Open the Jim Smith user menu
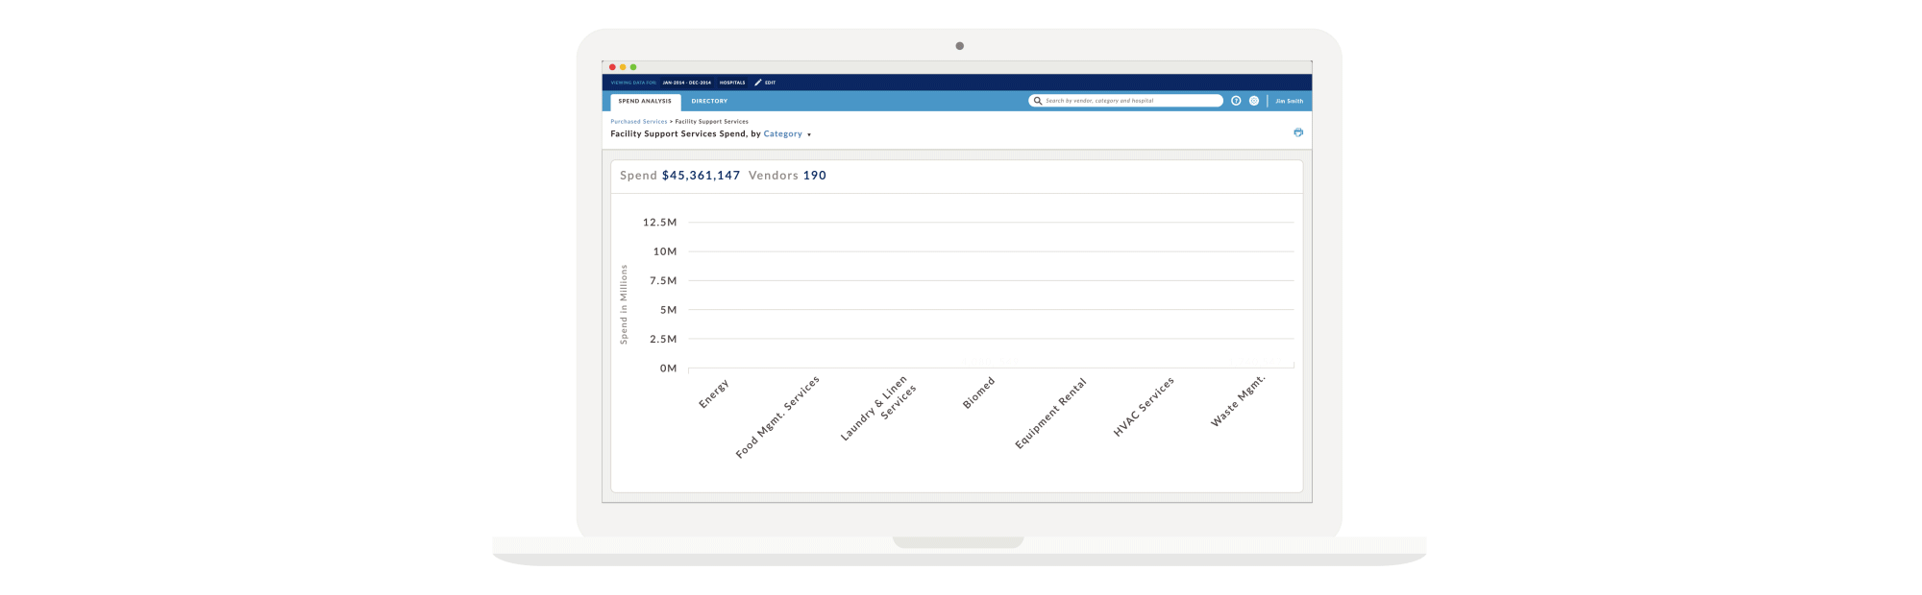This screenshot has height=595, width=1922. 1290,101
